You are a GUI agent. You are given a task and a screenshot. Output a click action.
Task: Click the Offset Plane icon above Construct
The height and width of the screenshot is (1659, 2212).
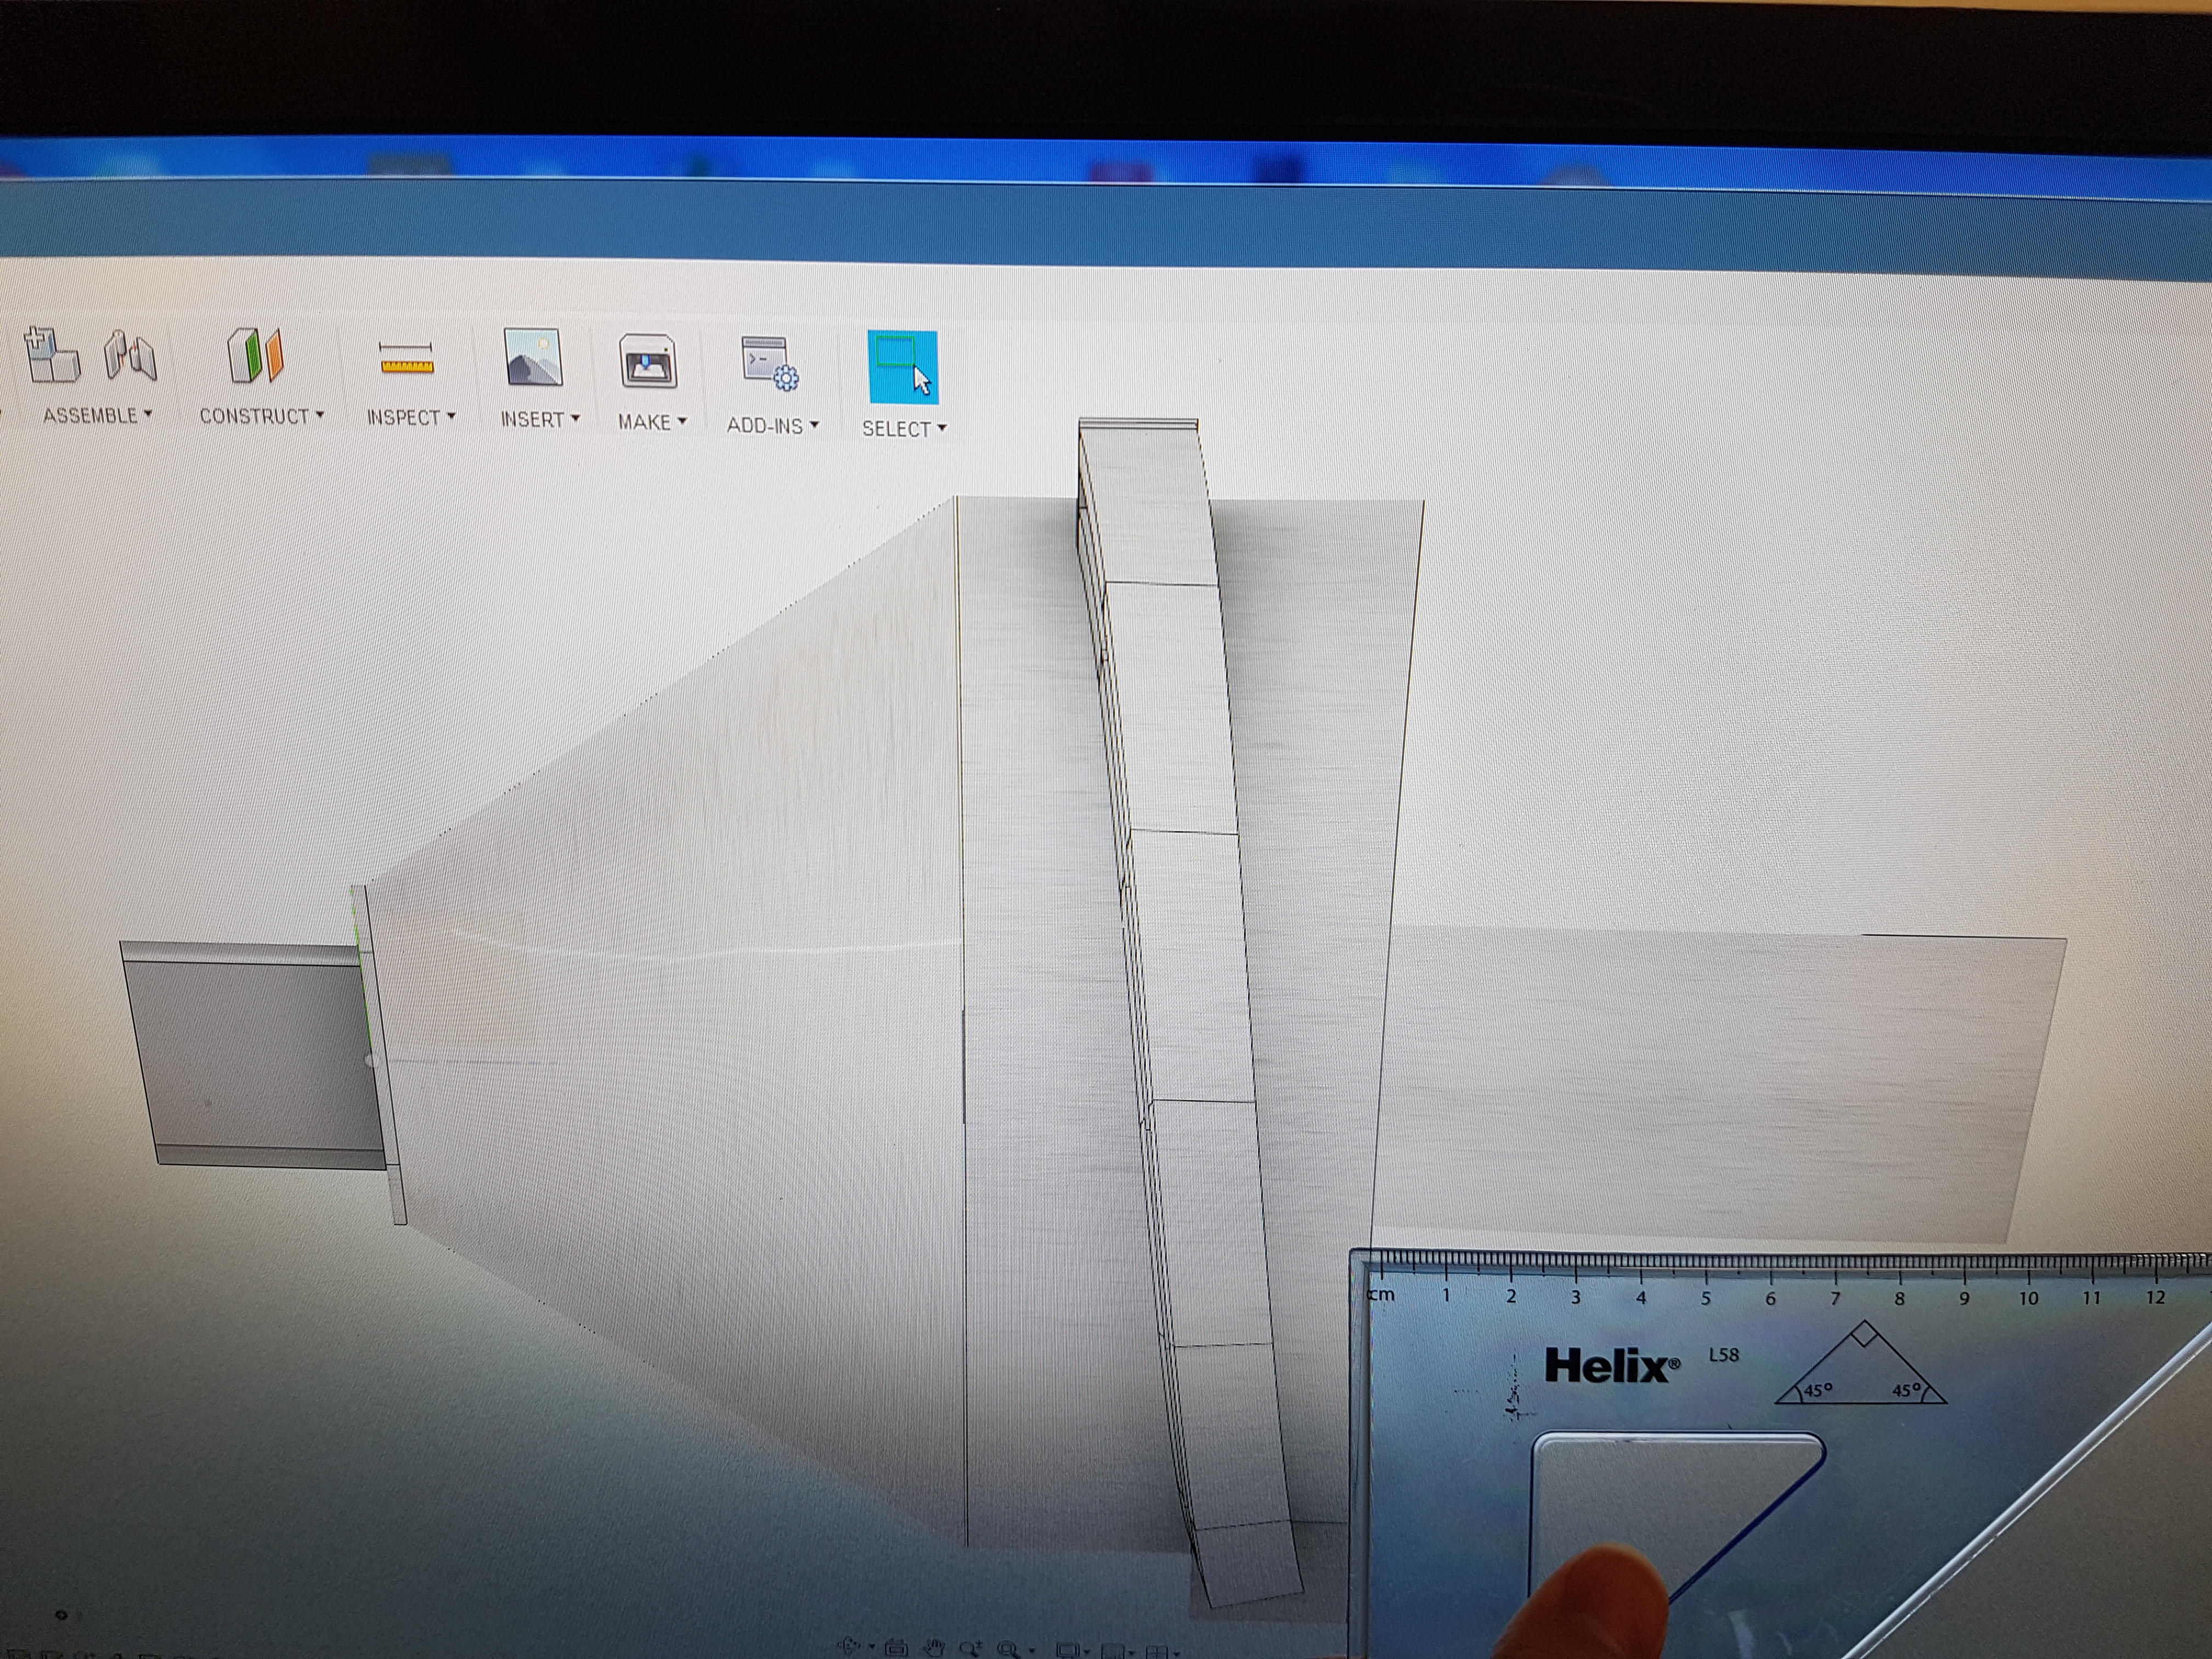(x=255, y=356)
